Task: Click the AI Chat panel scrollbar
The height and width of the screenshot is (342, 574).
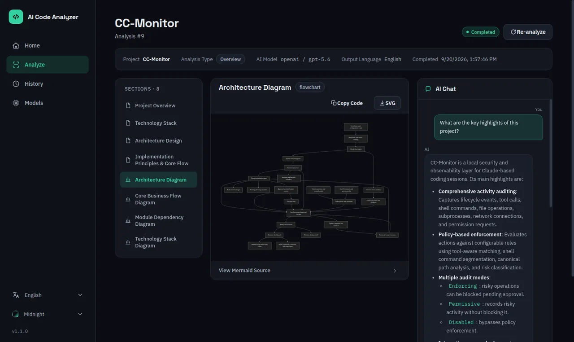Action: click(x=550, y=153)
